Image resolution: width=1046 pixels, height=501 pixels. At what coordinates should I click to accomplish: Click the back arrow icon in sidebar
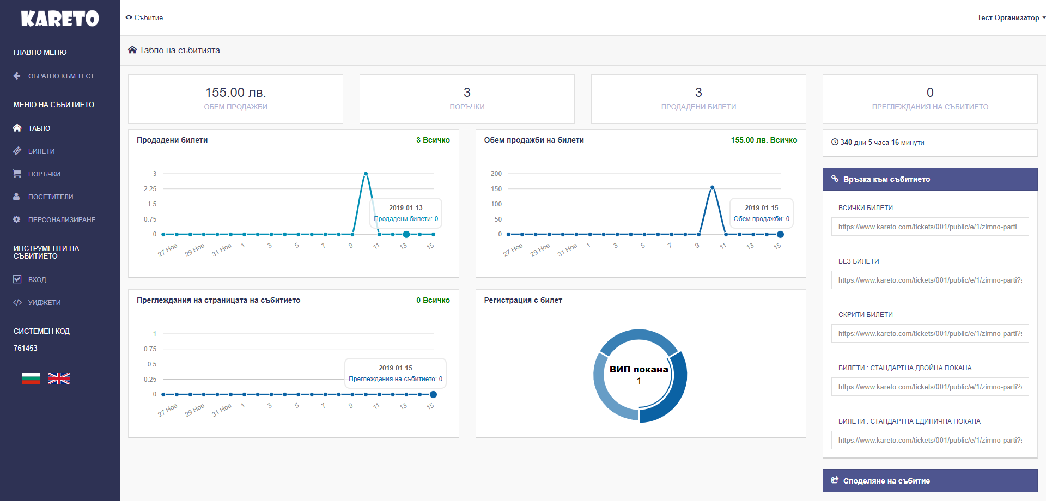[x=17, y=76]
